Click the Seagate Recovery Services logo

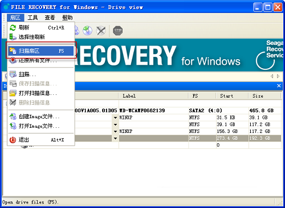point(270,55)
